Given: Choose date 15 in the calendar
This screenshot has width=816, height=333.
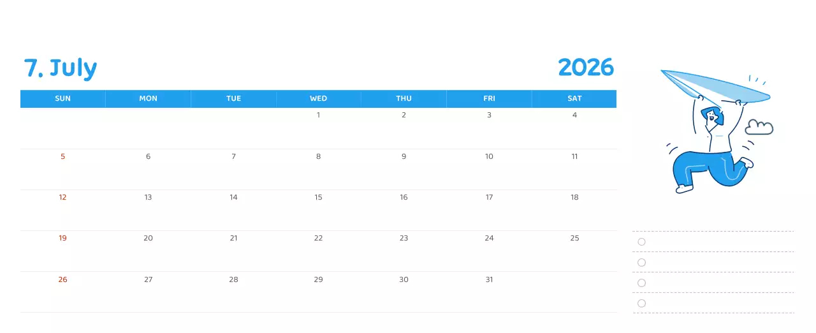Looking at the screenshot, I should pyautogui.click(x=318, y=197).
